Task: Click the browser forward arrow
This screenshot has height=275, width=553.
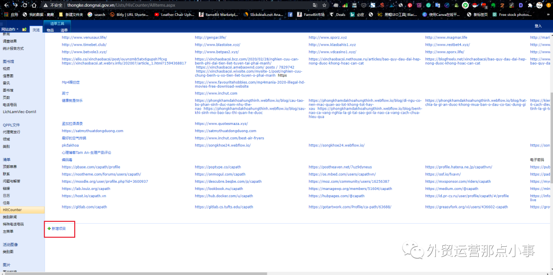Action: click(x=15, y=5)
